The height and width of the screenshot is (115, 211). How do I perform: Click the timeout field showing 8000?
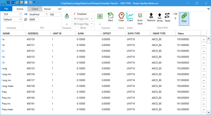coord(34,19)
